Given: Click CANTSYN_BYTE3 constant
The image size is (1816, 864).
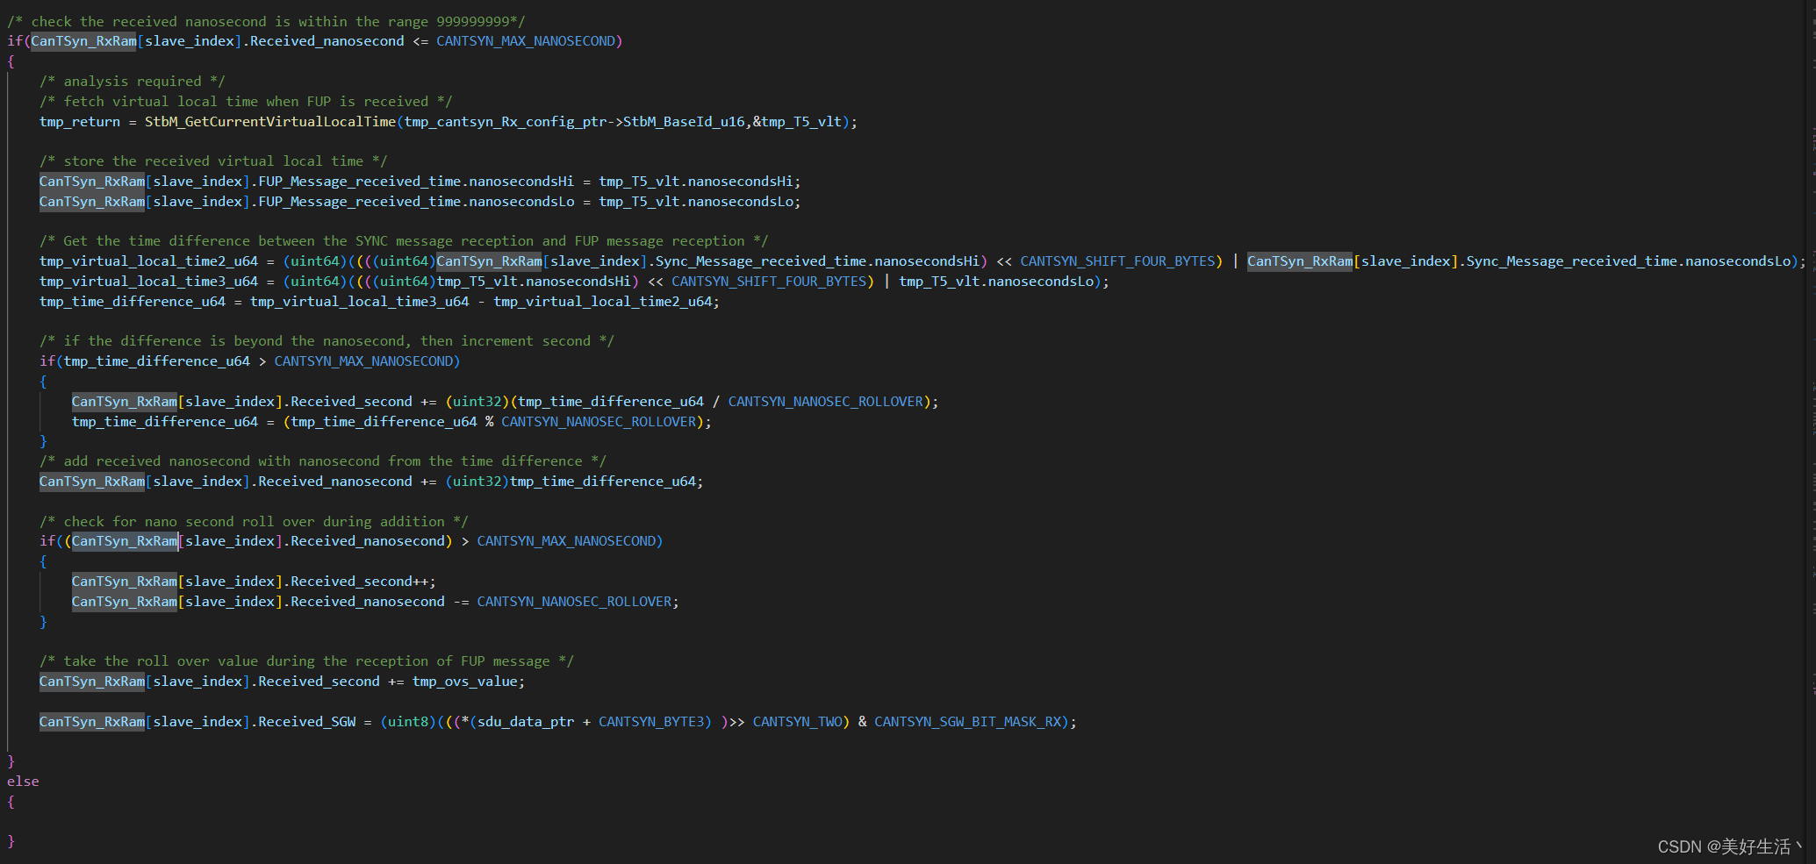Looking at the screenshot, I should [650, 722].
